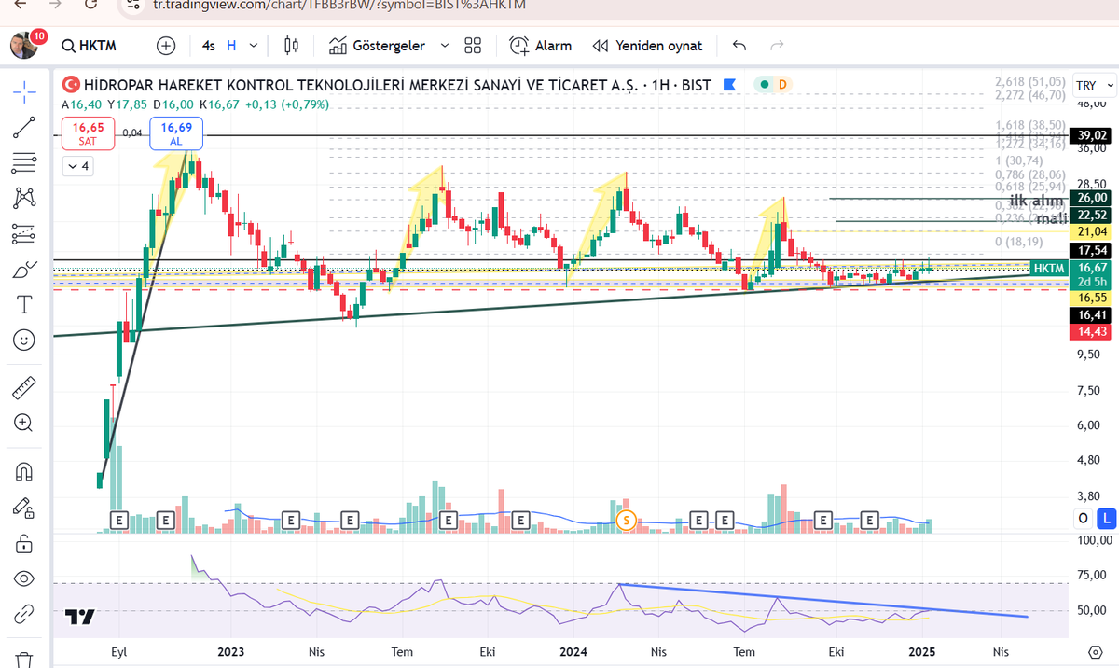Image resolution: width=1119 pixels, height=668 pixels.
Task: Toggle stay in drawing mode pencil-lock
Action: (24, 507)
